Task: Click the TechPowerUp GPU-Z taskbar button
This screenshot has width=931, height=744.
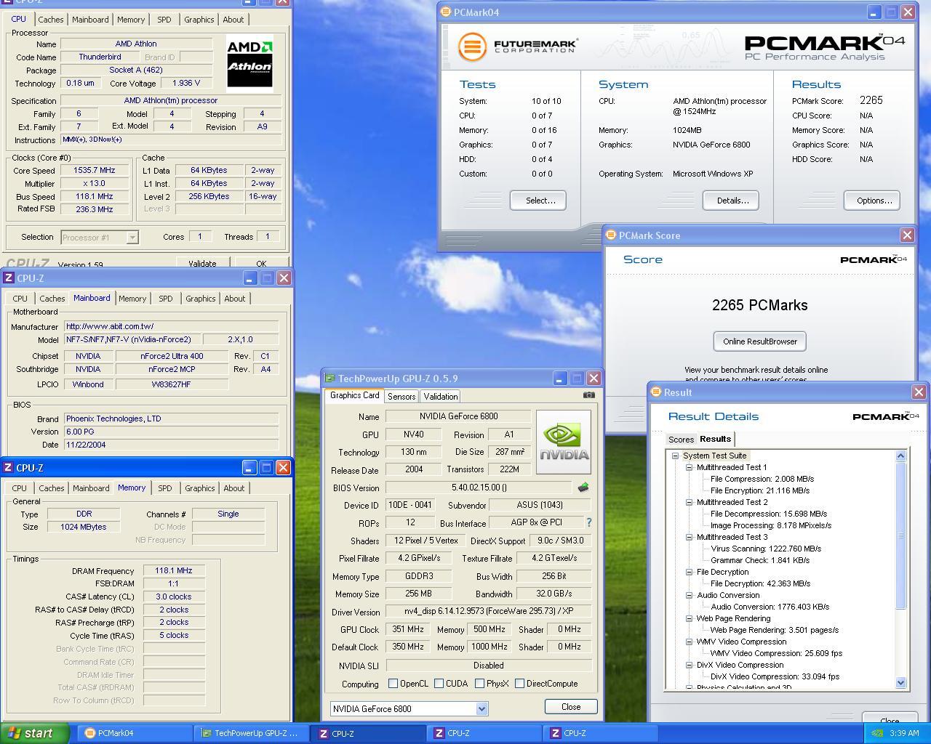Action: (251, 733)
